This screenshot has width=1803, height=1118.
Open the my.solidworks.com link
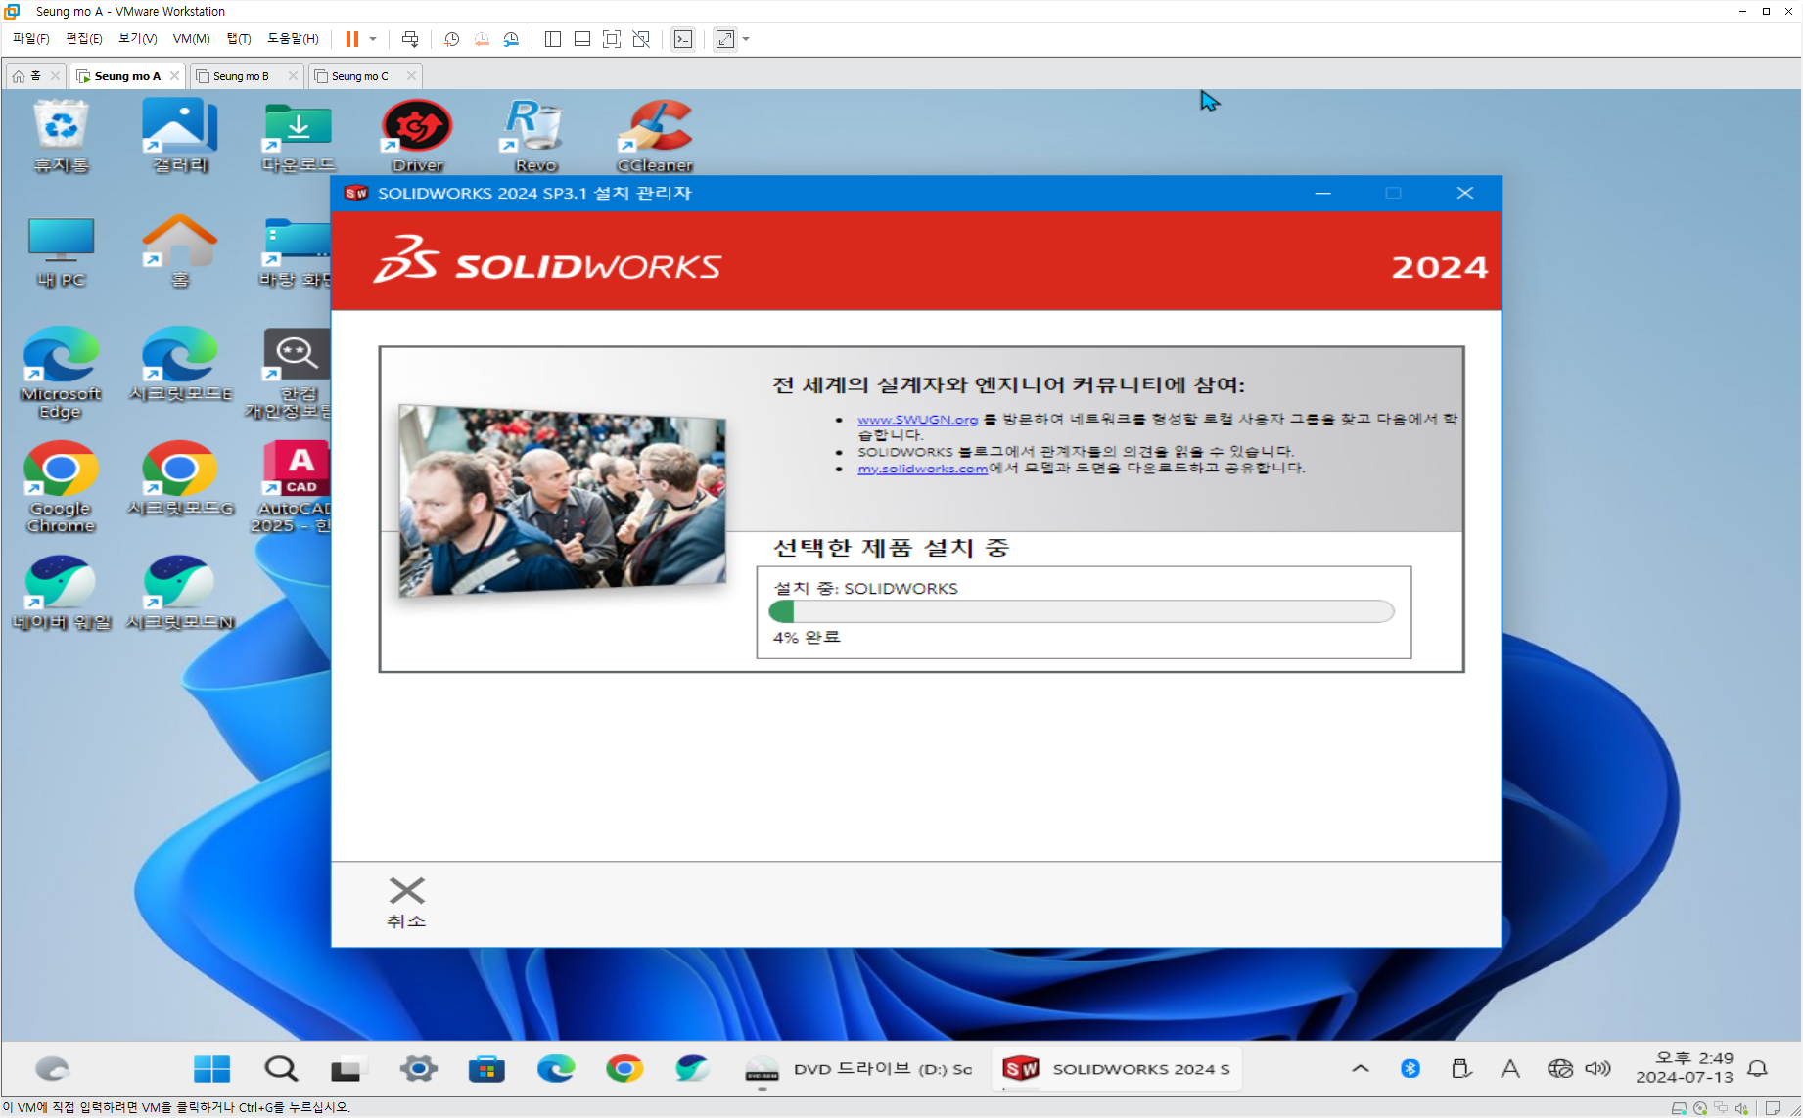point(923,469)
